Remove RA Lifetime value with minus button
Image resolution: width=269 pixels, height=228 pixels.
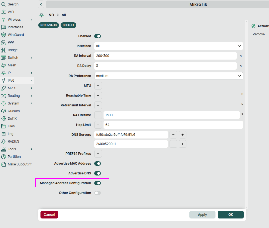pos(98,115)
